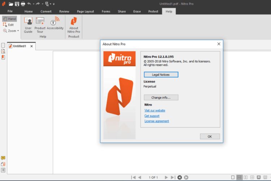Screen dimensions: 271x181
Task: Switch to the Erase tab
Action: click(x=137, y=12)
